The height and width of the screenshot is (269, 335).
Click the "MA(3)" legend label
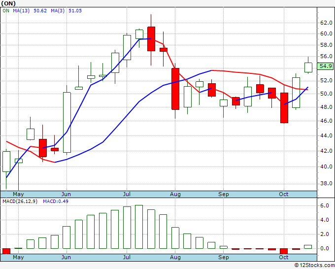[x=58, y=11]
